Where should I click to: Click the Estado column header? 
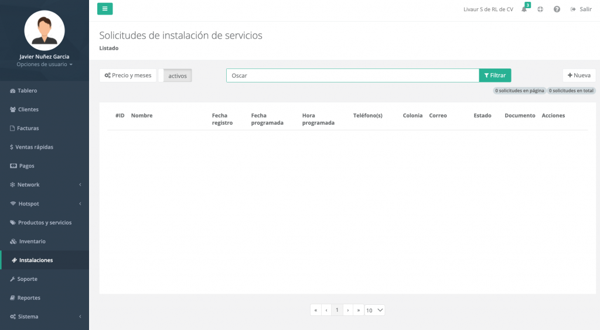click(x=482, y=115)
